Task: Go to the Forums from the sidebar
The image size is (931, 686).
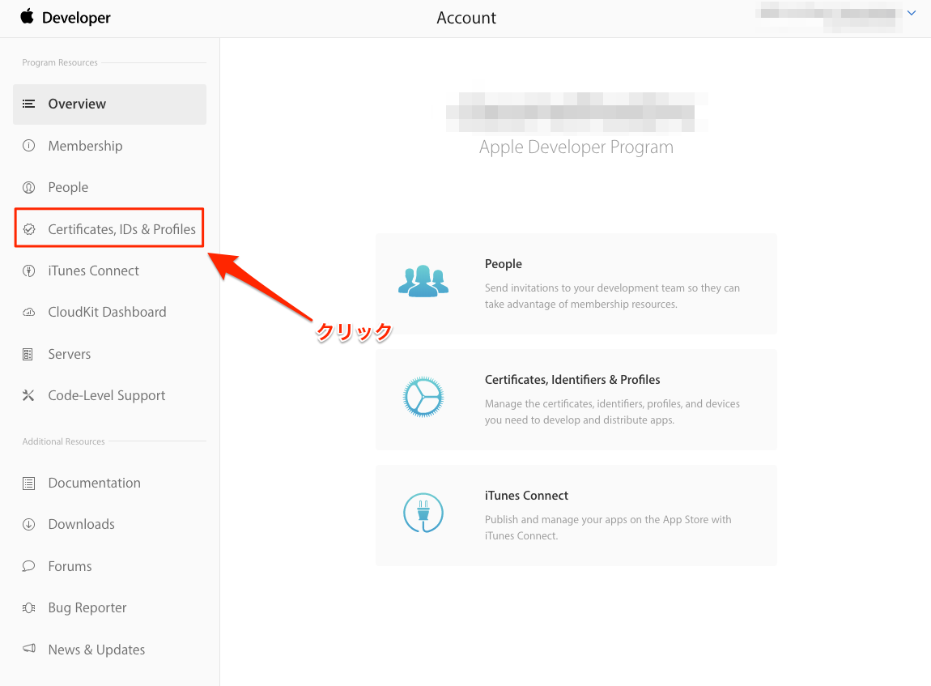Action: [69, 565]
